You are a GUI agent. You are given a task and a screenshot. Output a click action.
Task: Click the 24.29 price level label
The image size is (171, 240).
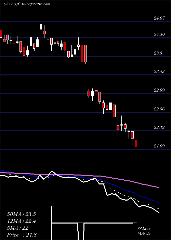click(159, 35)
